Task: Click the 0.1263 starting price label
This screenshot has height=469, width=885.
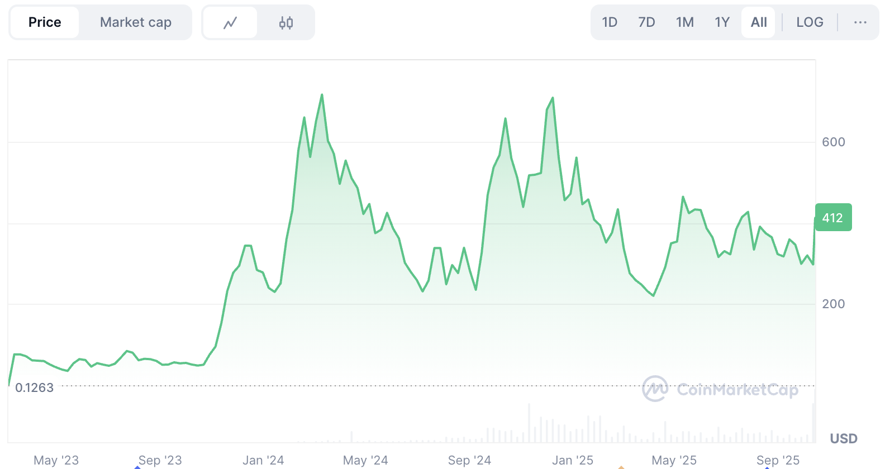Action: pyautogui.click(x=35, y=387)
